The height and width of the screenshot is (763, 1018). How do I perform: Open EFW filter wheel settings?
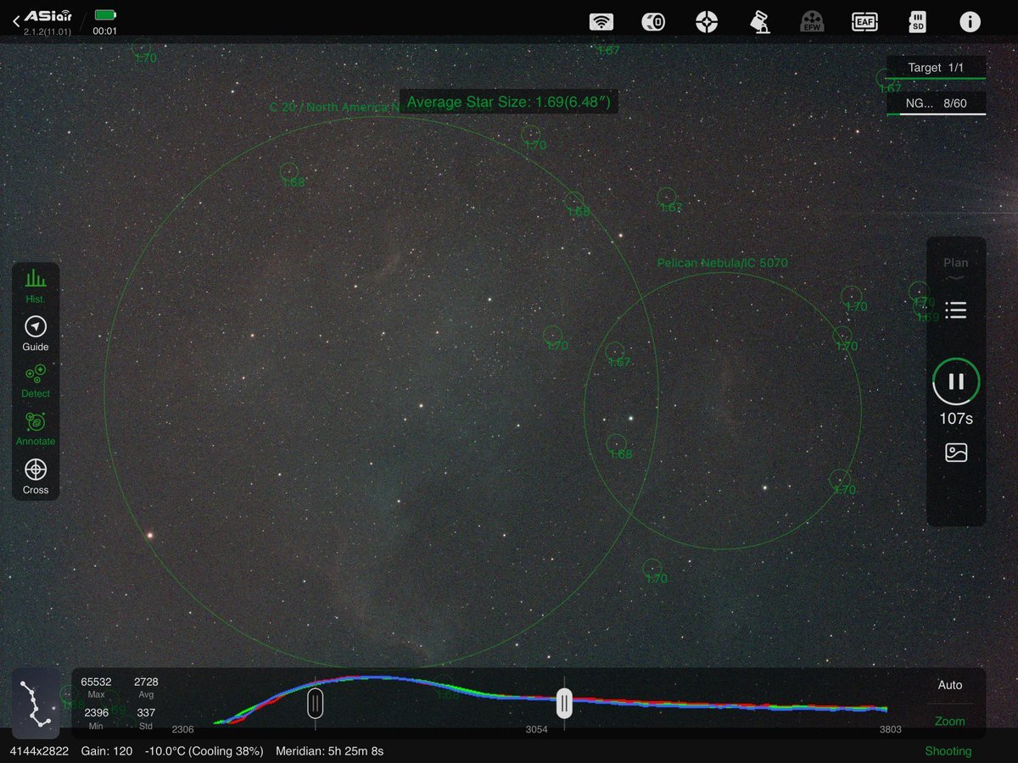coord(812,22)
